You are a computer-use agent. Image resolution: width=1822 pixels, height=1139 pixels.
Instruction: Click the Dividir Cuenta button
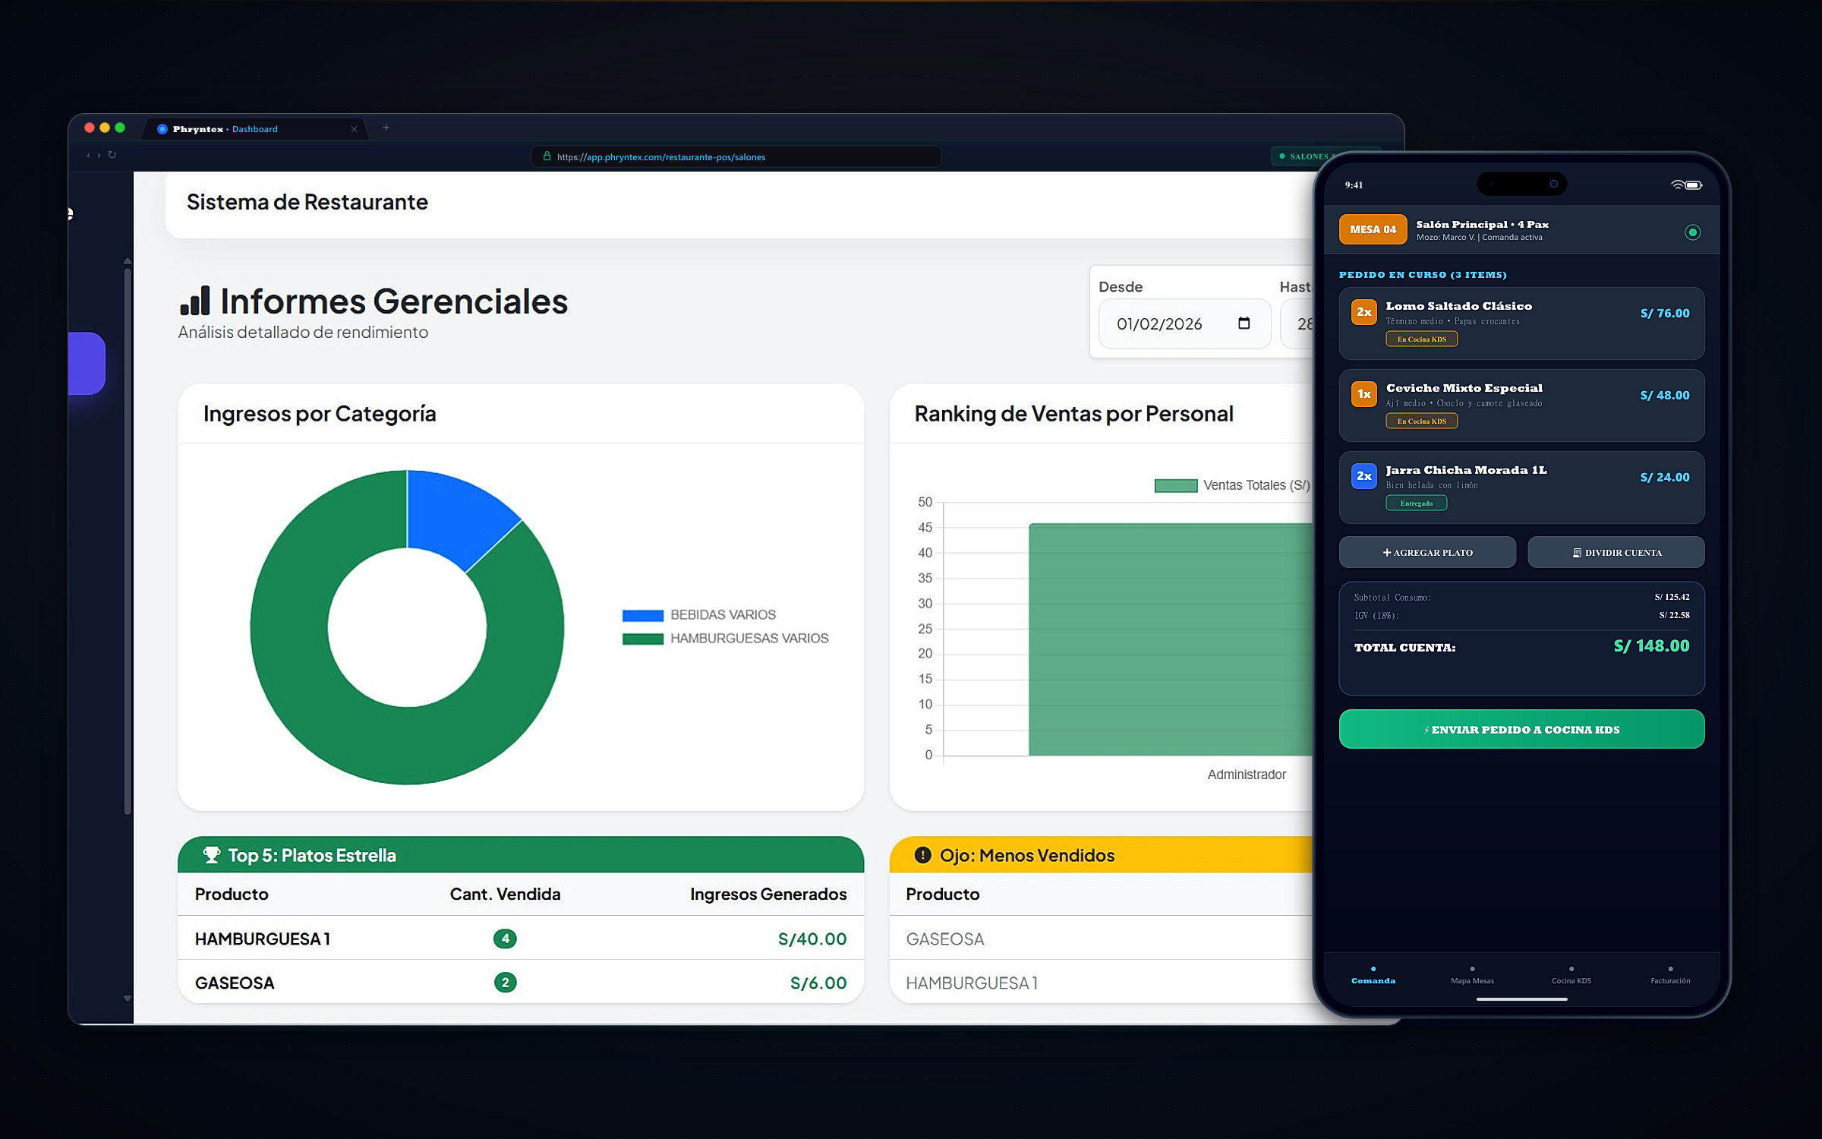1616,553
